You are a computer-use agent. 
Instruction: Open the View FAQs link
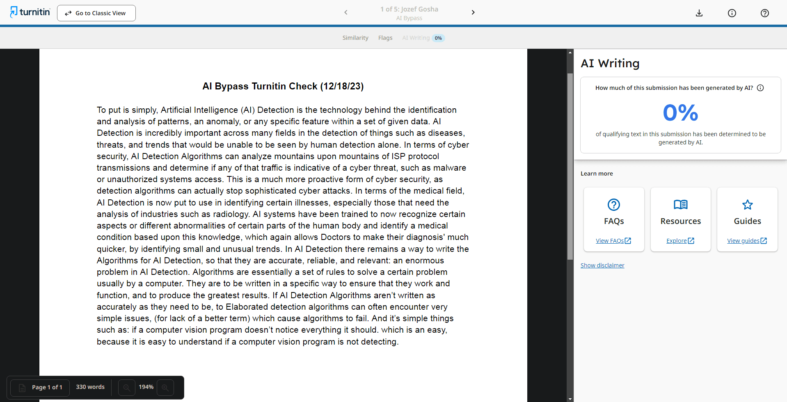613,241
